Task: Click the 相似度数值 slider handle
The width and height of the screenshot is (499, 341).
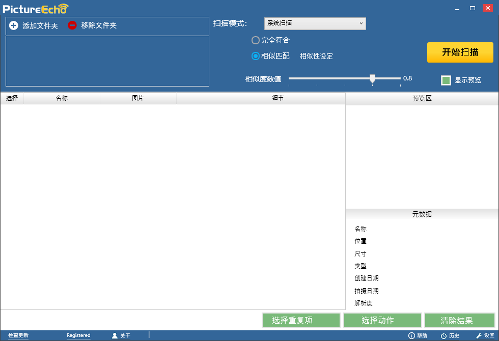Action: point(372,78)
